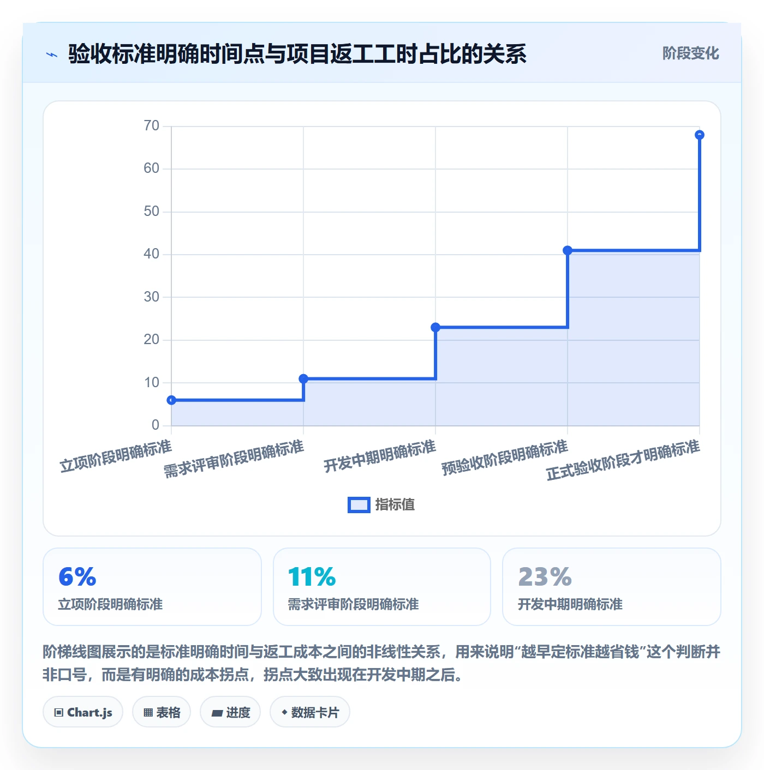This screenshot has height=770, width=764.
Task: Click the 指标值 legend text
Action: point(395,505)
